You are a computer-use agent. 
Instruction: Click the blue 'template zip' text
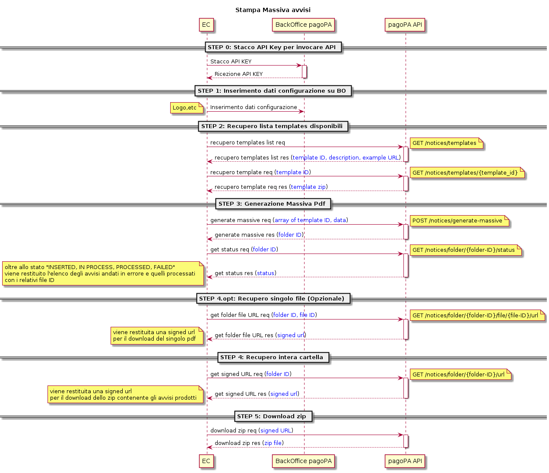tap(308, 187)
